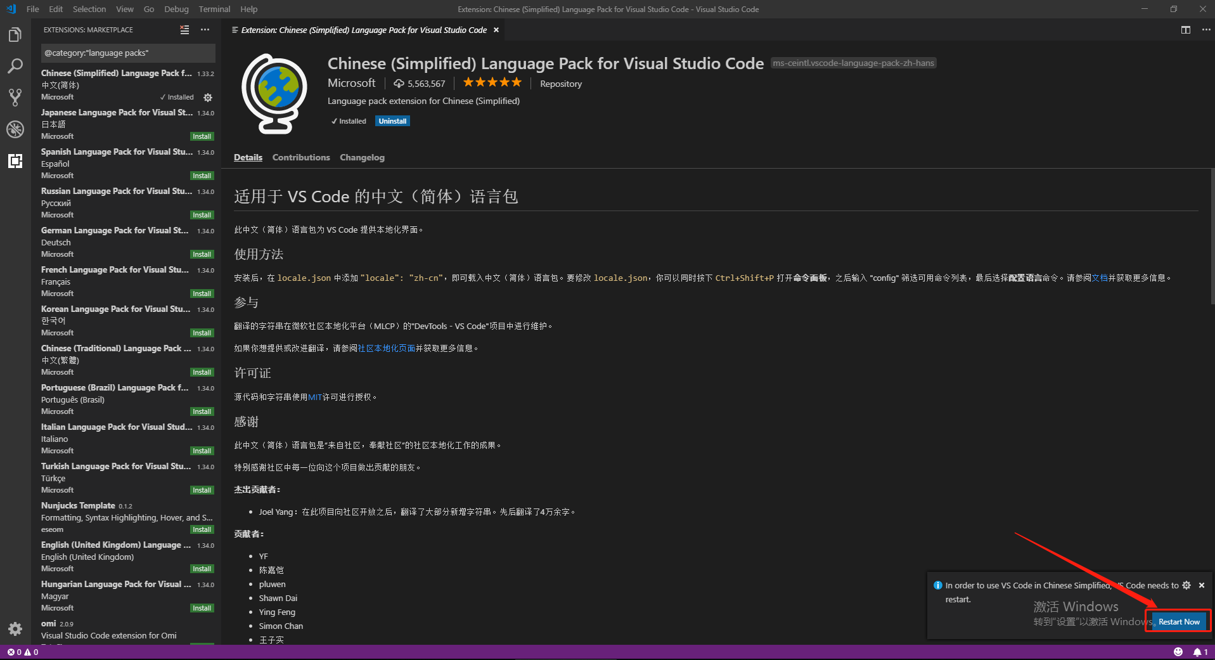Install the Portuguese (Brazil) Language Pack
This screenshot has height=660, width=1215.
tap(202, 412)
